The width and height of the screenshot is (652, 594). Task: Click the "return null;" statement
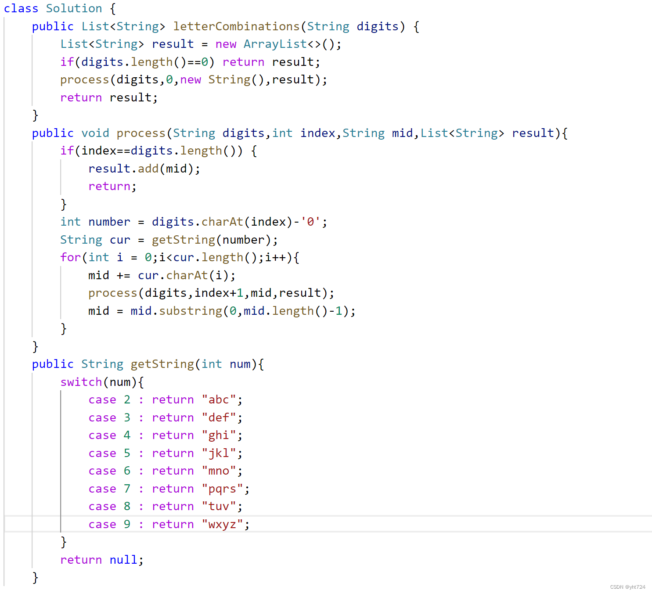pyautogui.click(x=102, y=560)
